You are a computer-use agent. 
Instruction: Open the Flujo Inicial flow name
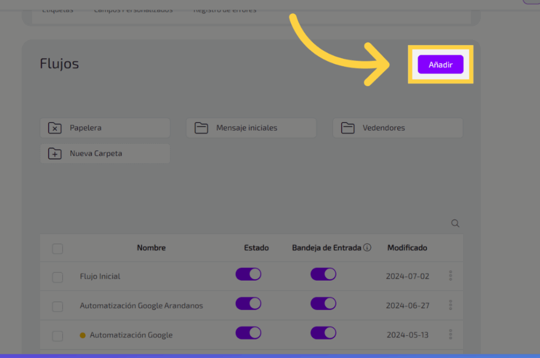tap(100, 276)
